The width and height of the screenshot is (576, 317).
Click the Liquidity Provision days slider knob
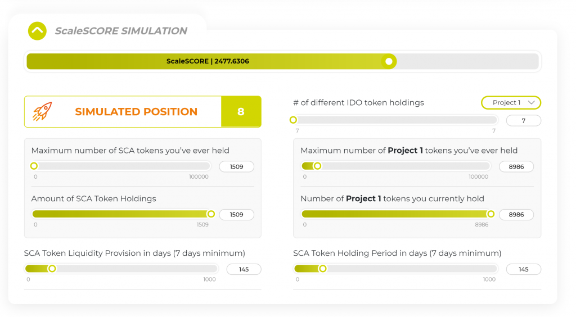pyautogui.click(x=52, y=269)
